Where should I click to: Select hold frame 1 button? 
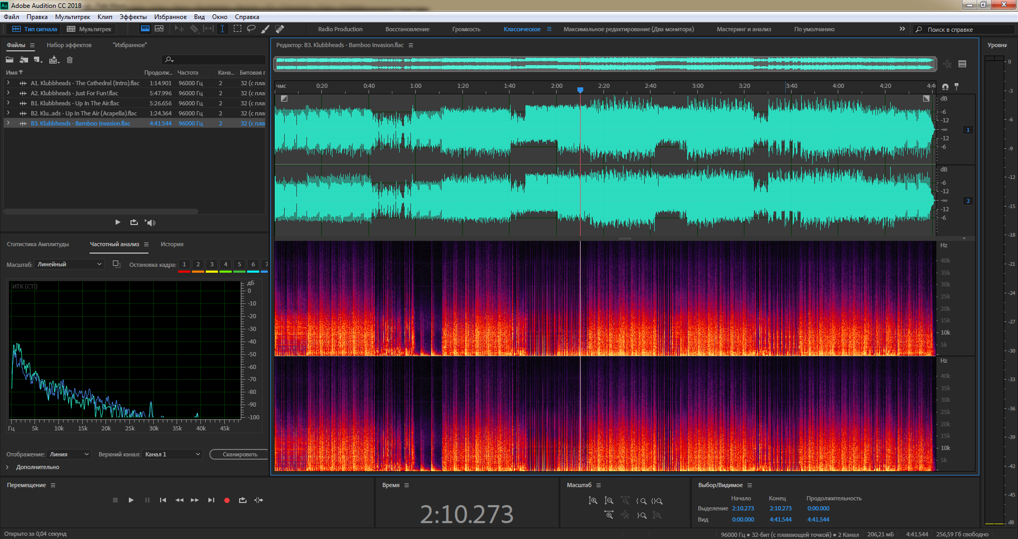point(184,264)
